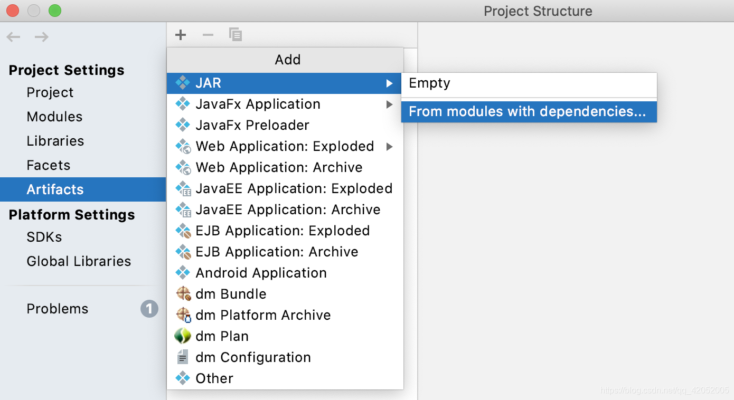
Task: Choose JavaFx Preloader menu entry
Action: 285,126
